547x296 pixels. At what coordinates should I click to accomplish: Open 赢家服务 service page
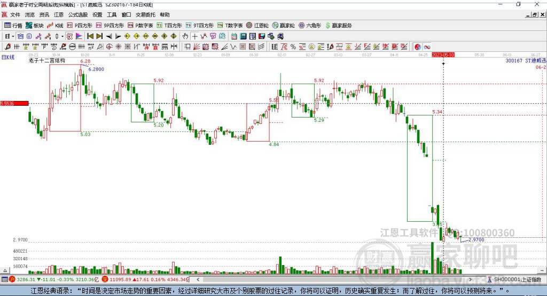[338, 26]
